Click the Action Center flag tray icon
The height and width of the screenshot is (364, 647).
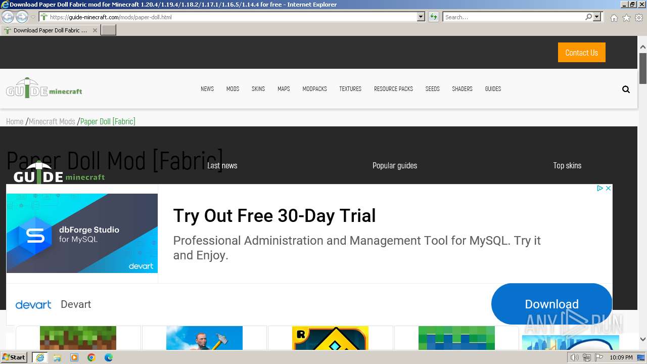[598, 357]
